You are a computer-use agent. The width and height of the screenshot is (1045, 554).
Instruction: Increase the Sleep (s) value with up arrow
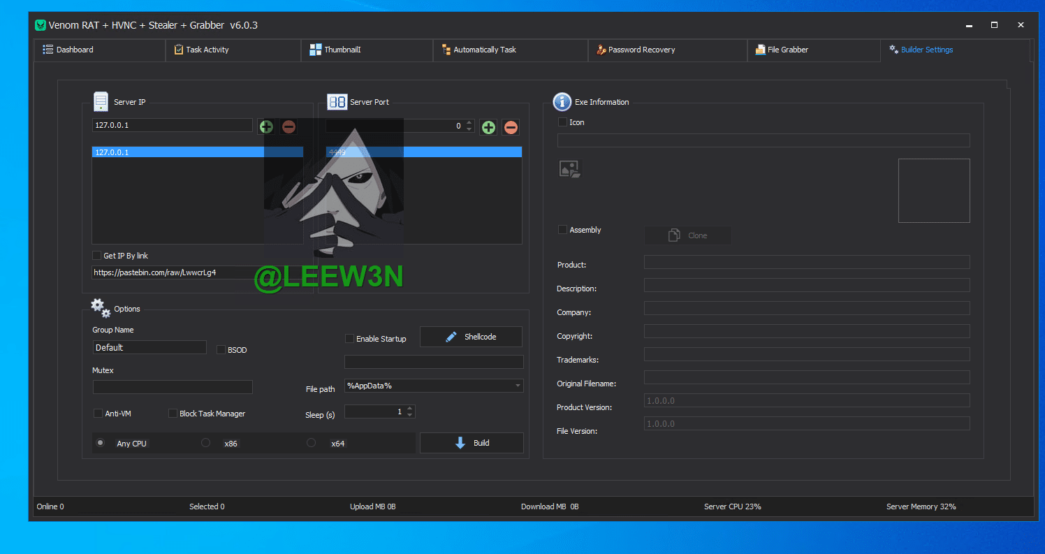(x=410, y=409)
